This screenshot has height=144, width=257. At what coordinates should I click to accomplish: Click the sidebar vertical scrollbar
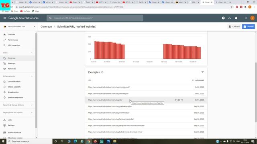coord(36,80)
